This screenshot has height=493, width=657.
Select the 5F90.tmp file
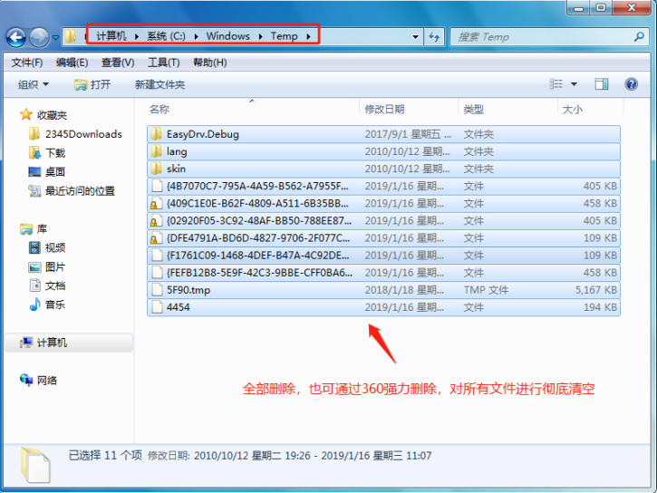(x=188, y=290)
